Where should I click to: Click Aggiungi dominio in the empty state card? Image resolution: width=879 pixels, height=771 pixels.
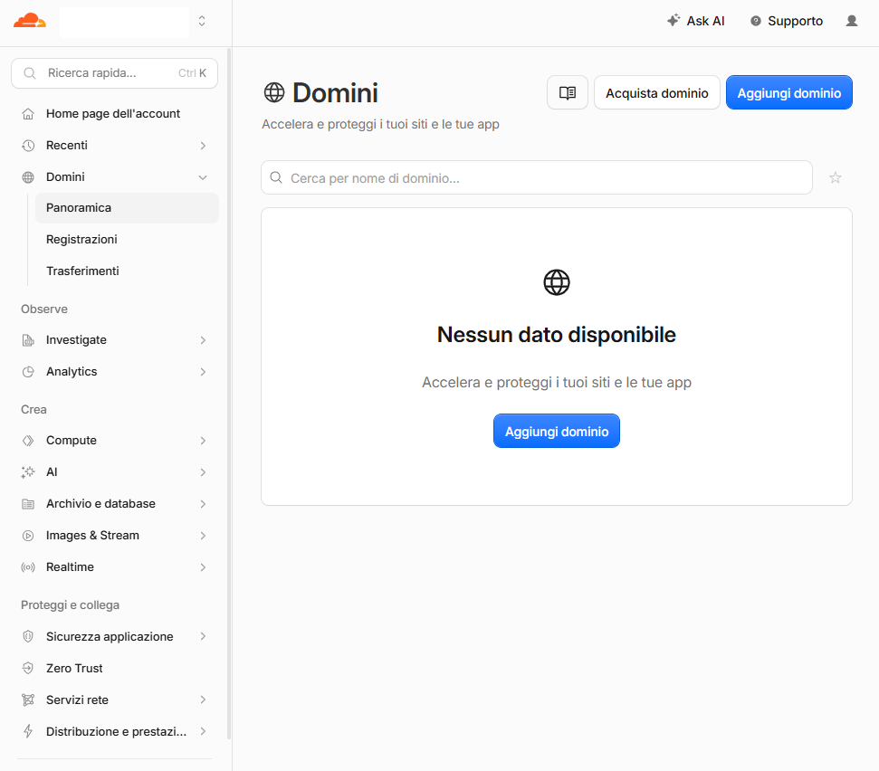(557, 431)
